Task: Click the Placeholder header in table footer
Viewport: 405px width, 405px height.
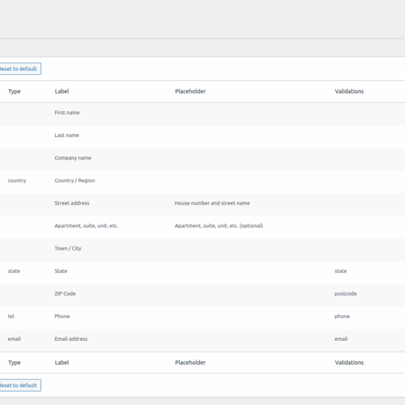Action: click(x=190, y=362)
